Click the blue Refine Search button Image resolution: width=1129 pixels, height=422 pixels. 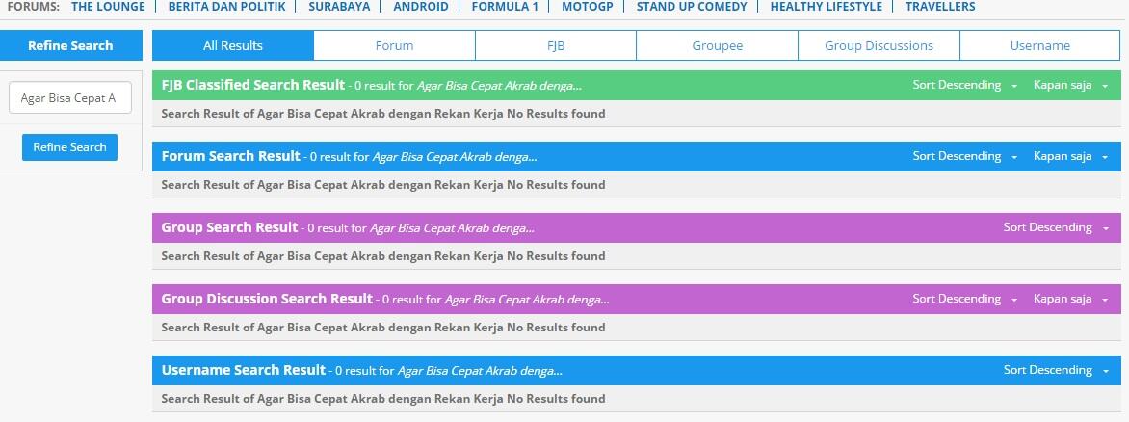(x=70, y=146)
